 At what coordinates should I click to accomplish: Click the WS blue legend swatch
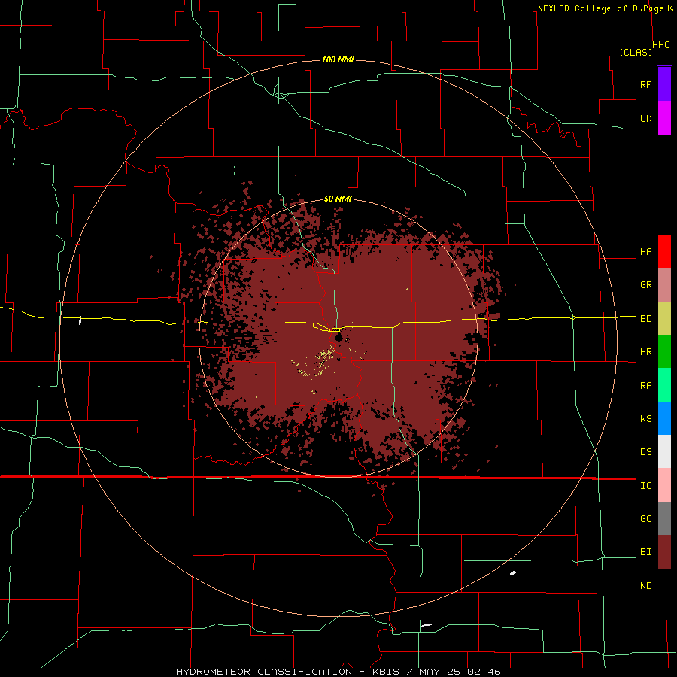click(x=664, y=418)
